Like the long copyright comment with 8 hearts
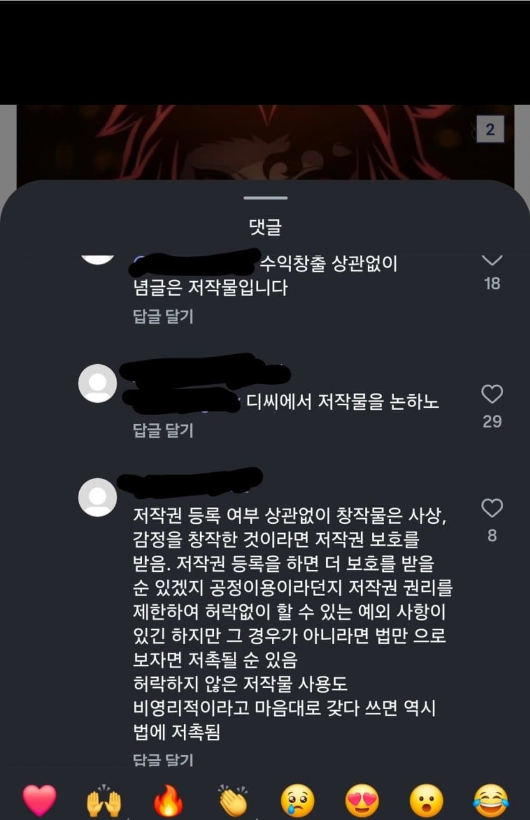This screenshot has height=820, width=530. (x=492, y=508)
